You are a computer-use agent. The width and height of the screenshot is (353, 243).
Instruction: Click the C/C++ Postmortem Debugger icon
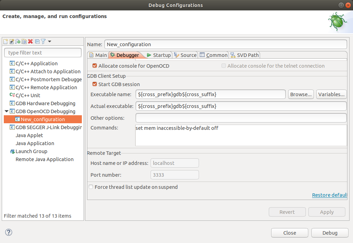(x=12, y=79)
